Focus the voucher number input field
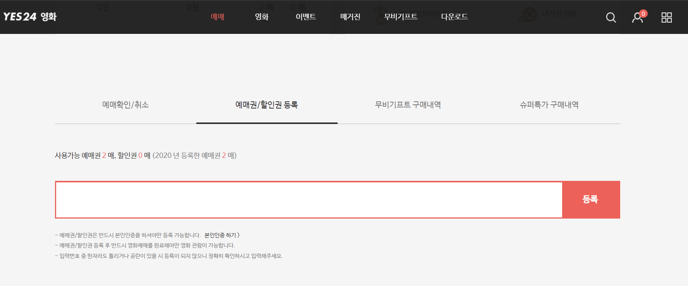Image resolution: width=688 pixels, height=286 pixels. coord(309,200)
